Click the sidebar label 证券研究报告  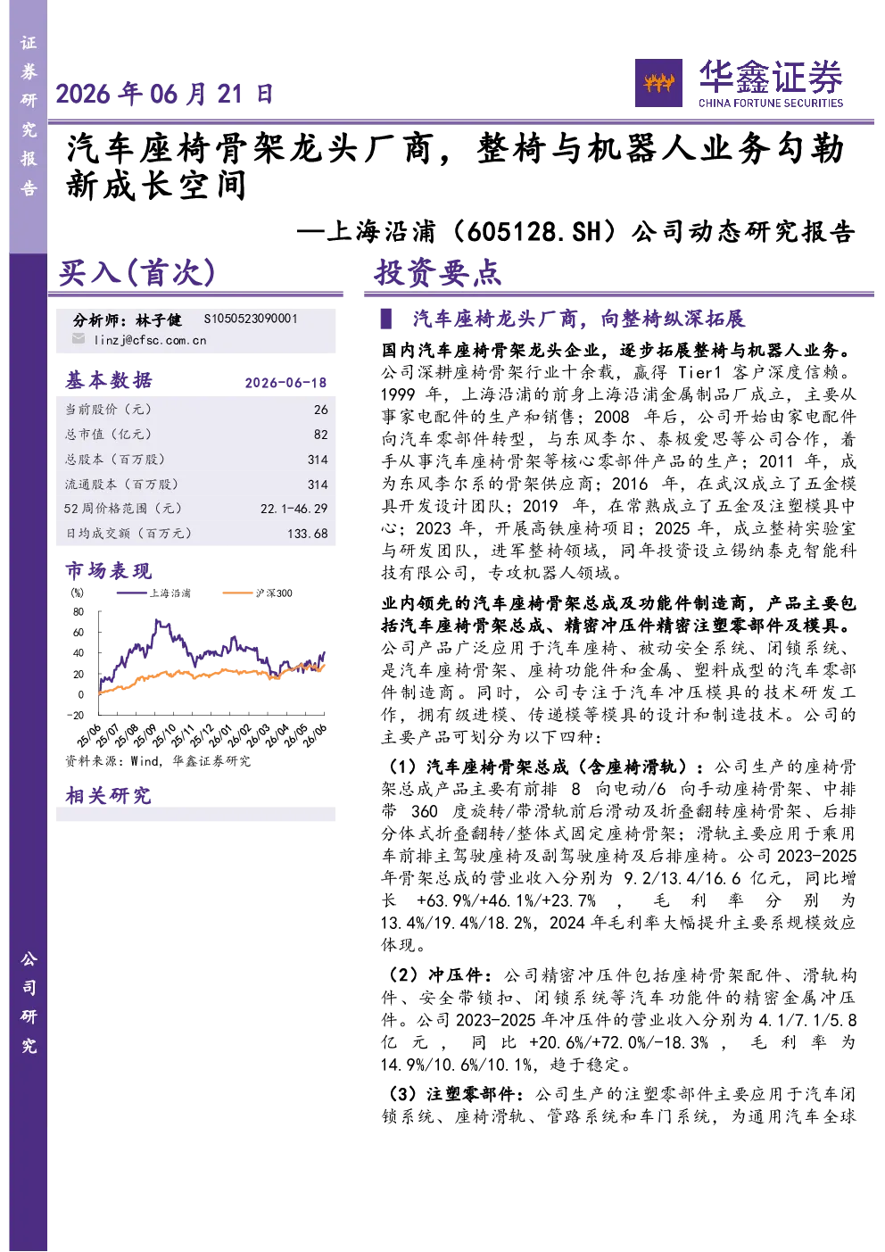click(29, 115)
